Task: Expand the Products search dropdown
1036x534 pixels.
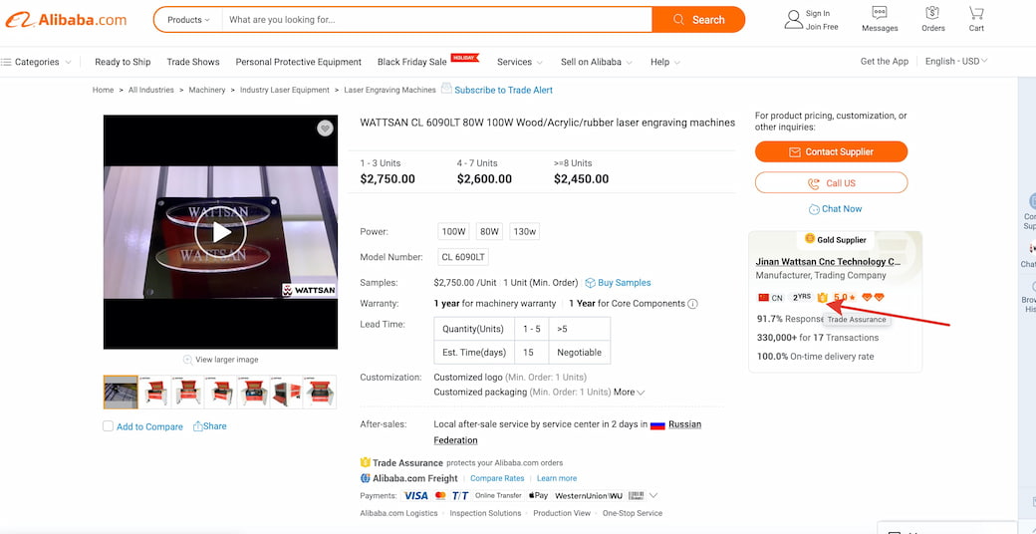Action: coord(188,20)
